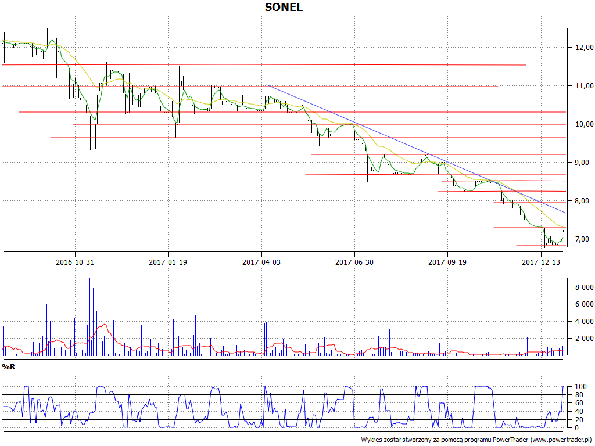Click the 6 000 volume axis label

[x=585, y=304]
